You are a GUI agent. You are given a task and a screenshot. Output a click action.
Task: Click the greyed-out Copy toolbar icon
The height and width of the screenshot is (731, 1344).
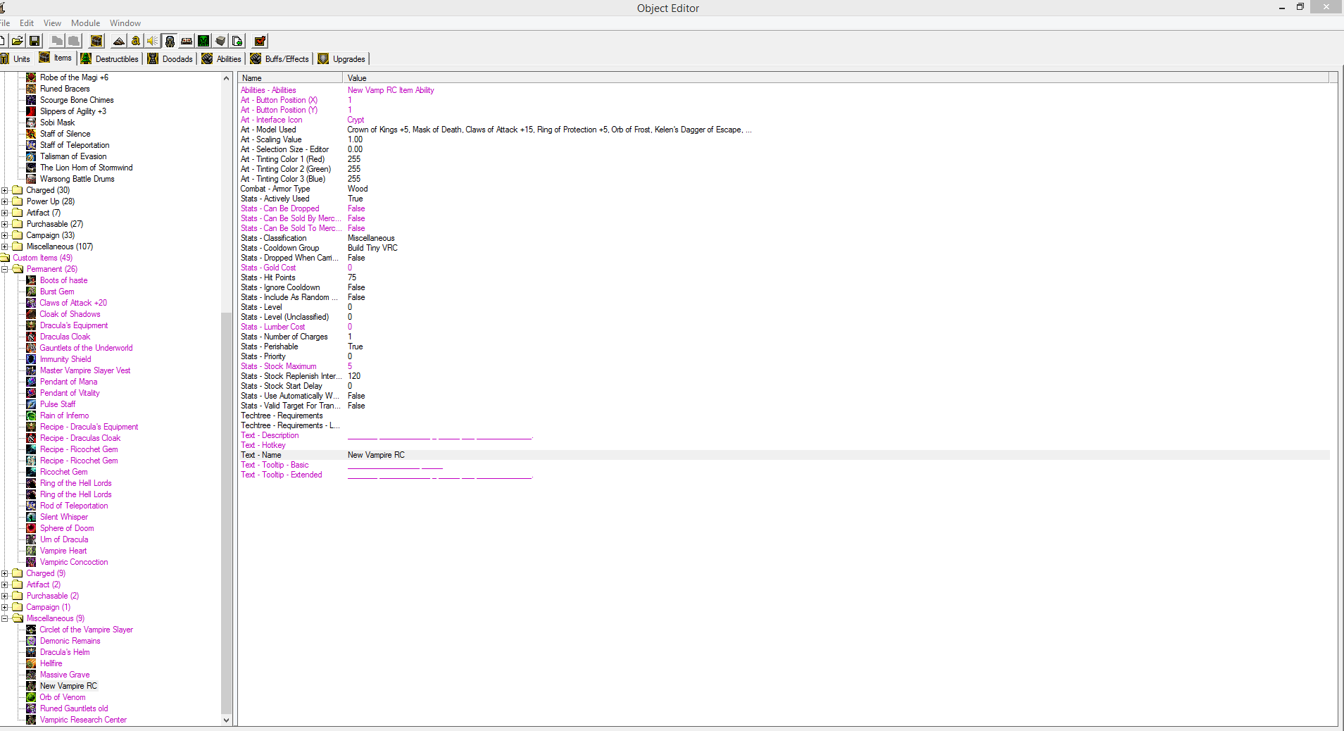pyautogui.click(x=57, y=41)
